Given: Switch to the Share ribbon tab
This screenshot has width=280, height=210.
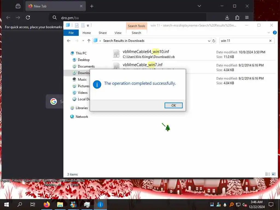Looking at the screenshot, I should click(103, 33).
